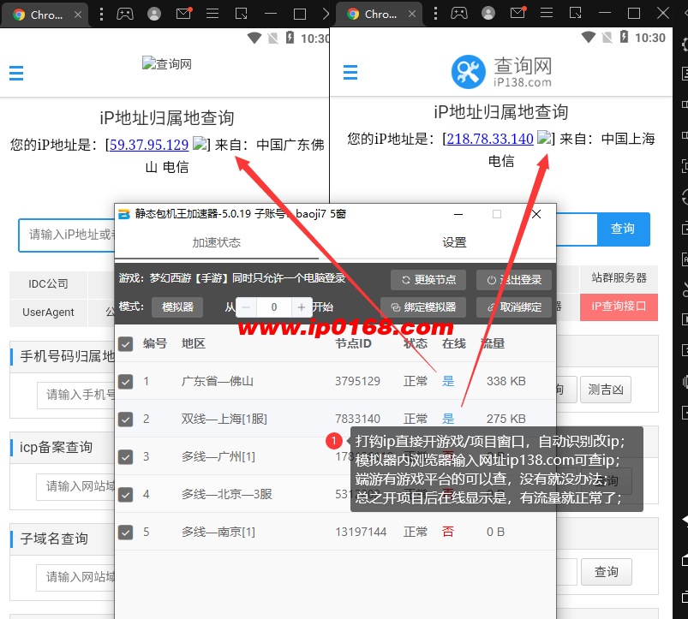Open the 站群服务器 tab in right window
Screen dimensions: 688x619
619,278
